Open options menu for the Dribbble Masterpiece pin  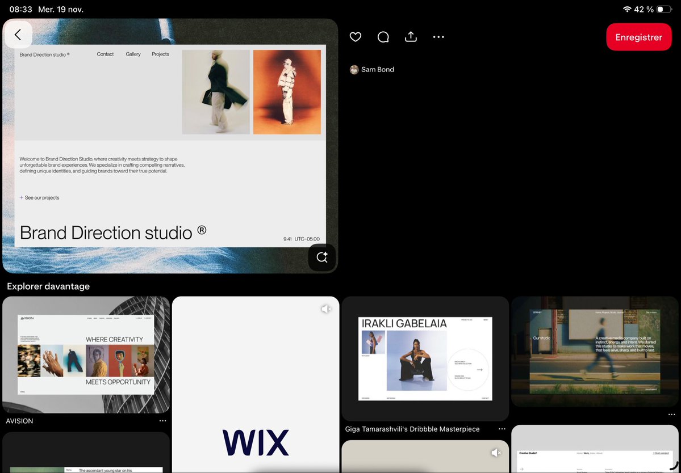click(502, 429)
